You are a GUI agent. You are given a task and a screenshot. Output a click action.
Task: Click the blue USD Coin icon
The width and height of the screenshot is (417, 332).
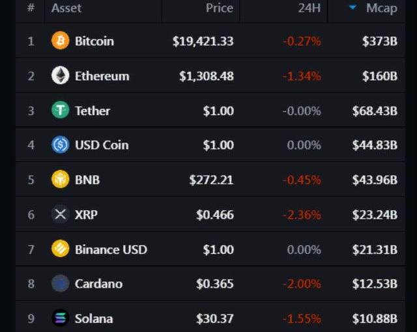tap(61, 145)
